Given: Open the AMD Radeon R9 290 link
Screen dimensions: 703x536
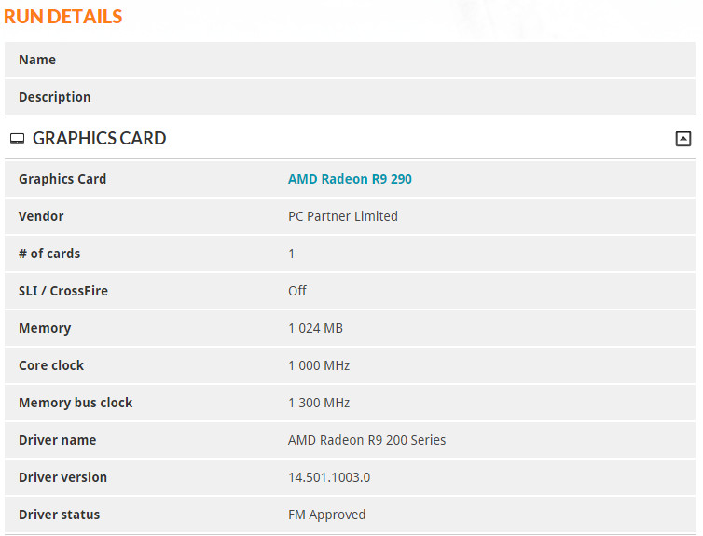Looking at the screenshot, I should pos(350,179).
